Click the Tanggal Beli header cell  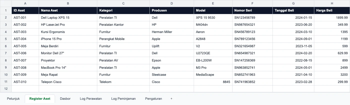click(293, 10)
